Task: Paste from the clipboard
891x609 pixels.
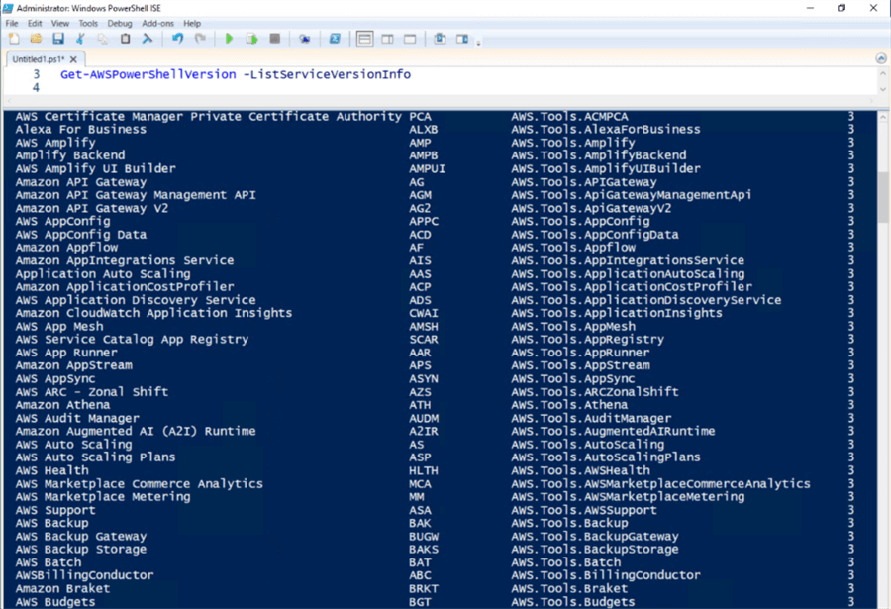Action: 124,37
